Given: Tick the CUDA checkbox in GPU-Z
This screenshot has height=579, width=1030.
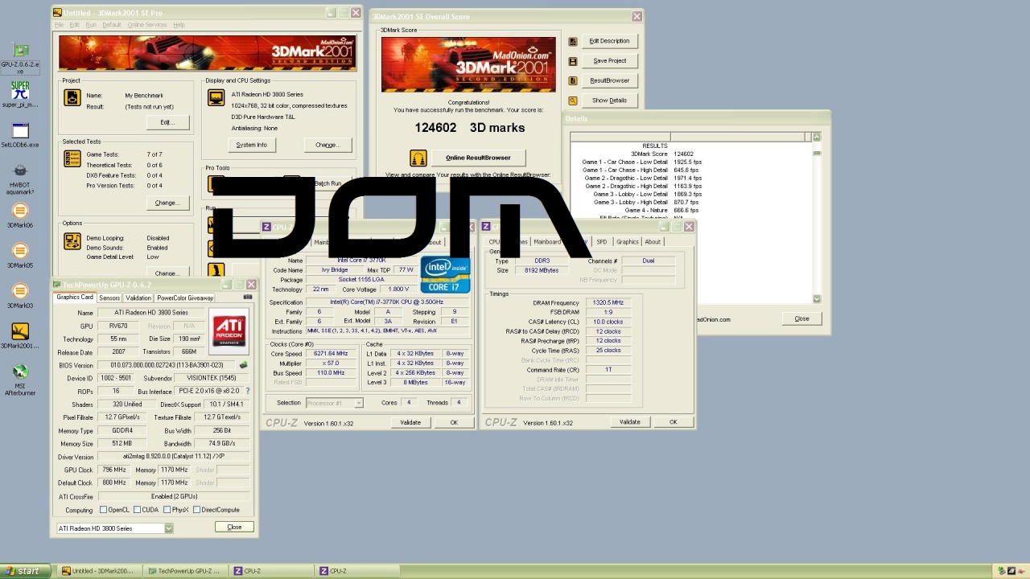Looking at the screenshot, I should coord(137,510).
